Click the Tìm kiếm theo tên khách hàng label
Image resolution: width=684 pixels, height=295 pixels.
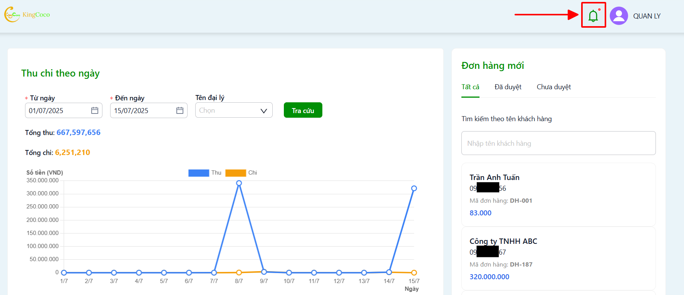[506, 119]
